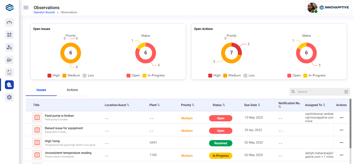
Task: Go to Operator Rounds breadcrumb link
Action: click(x=44, y=12)
